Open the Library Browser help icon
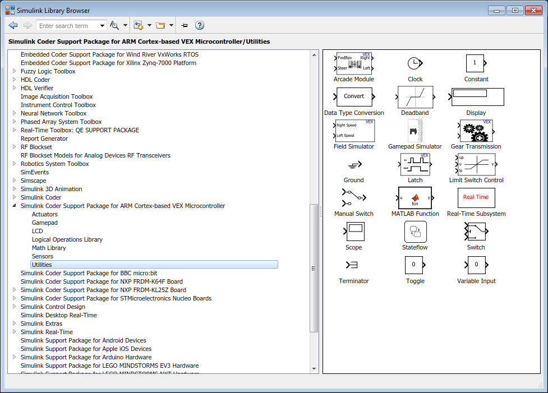This screenshot has width=548, height=393. point(199,25)
